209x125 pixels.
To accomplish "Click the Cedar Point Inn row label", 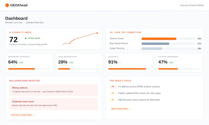I will (x=117, y=48).
